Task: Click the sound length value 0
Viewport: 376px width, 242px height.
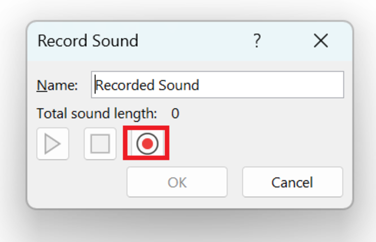Action: 175,113
